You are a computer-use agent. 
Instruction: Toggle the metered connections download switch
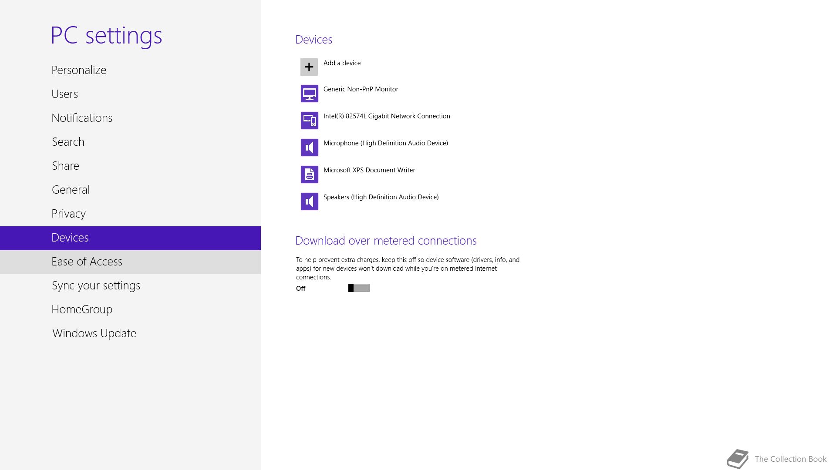(x=359, y=288)
